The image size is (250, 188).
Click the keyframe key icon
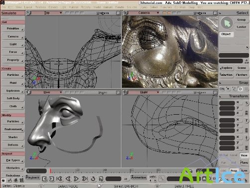(x=161, y=179)
